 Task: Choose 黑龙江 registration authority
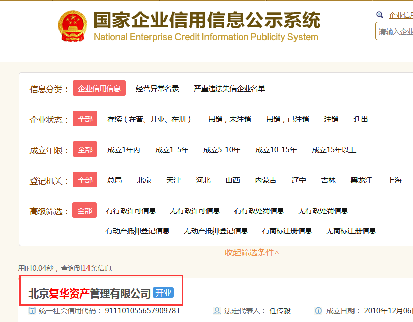(x=361, y=180)
